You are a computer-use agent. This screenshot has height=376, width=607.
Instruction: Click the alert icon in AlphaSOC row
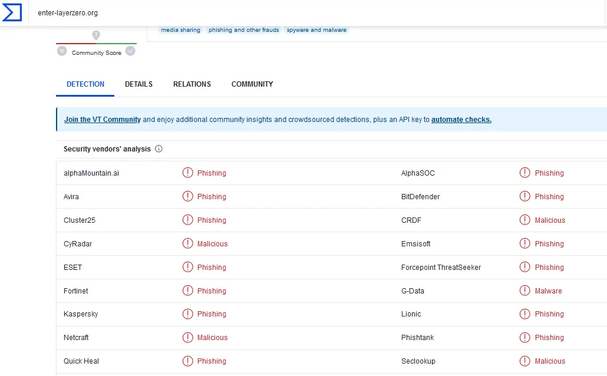point(525,173)
